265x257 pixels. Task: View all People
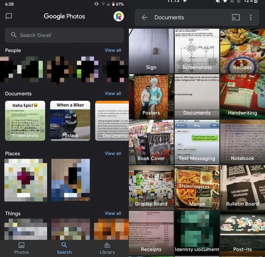coord(113,50)
